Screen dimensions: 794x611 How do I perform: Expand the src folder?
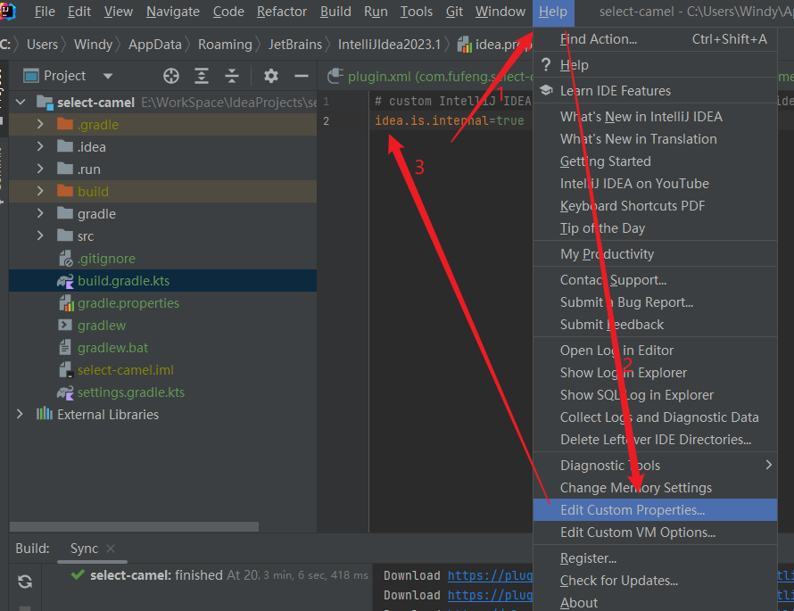[x=40, y=235]
